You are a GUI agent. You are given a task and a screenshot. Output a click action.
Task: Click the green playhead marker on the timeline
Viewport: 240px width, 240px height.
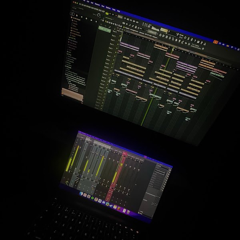(173, 49)
